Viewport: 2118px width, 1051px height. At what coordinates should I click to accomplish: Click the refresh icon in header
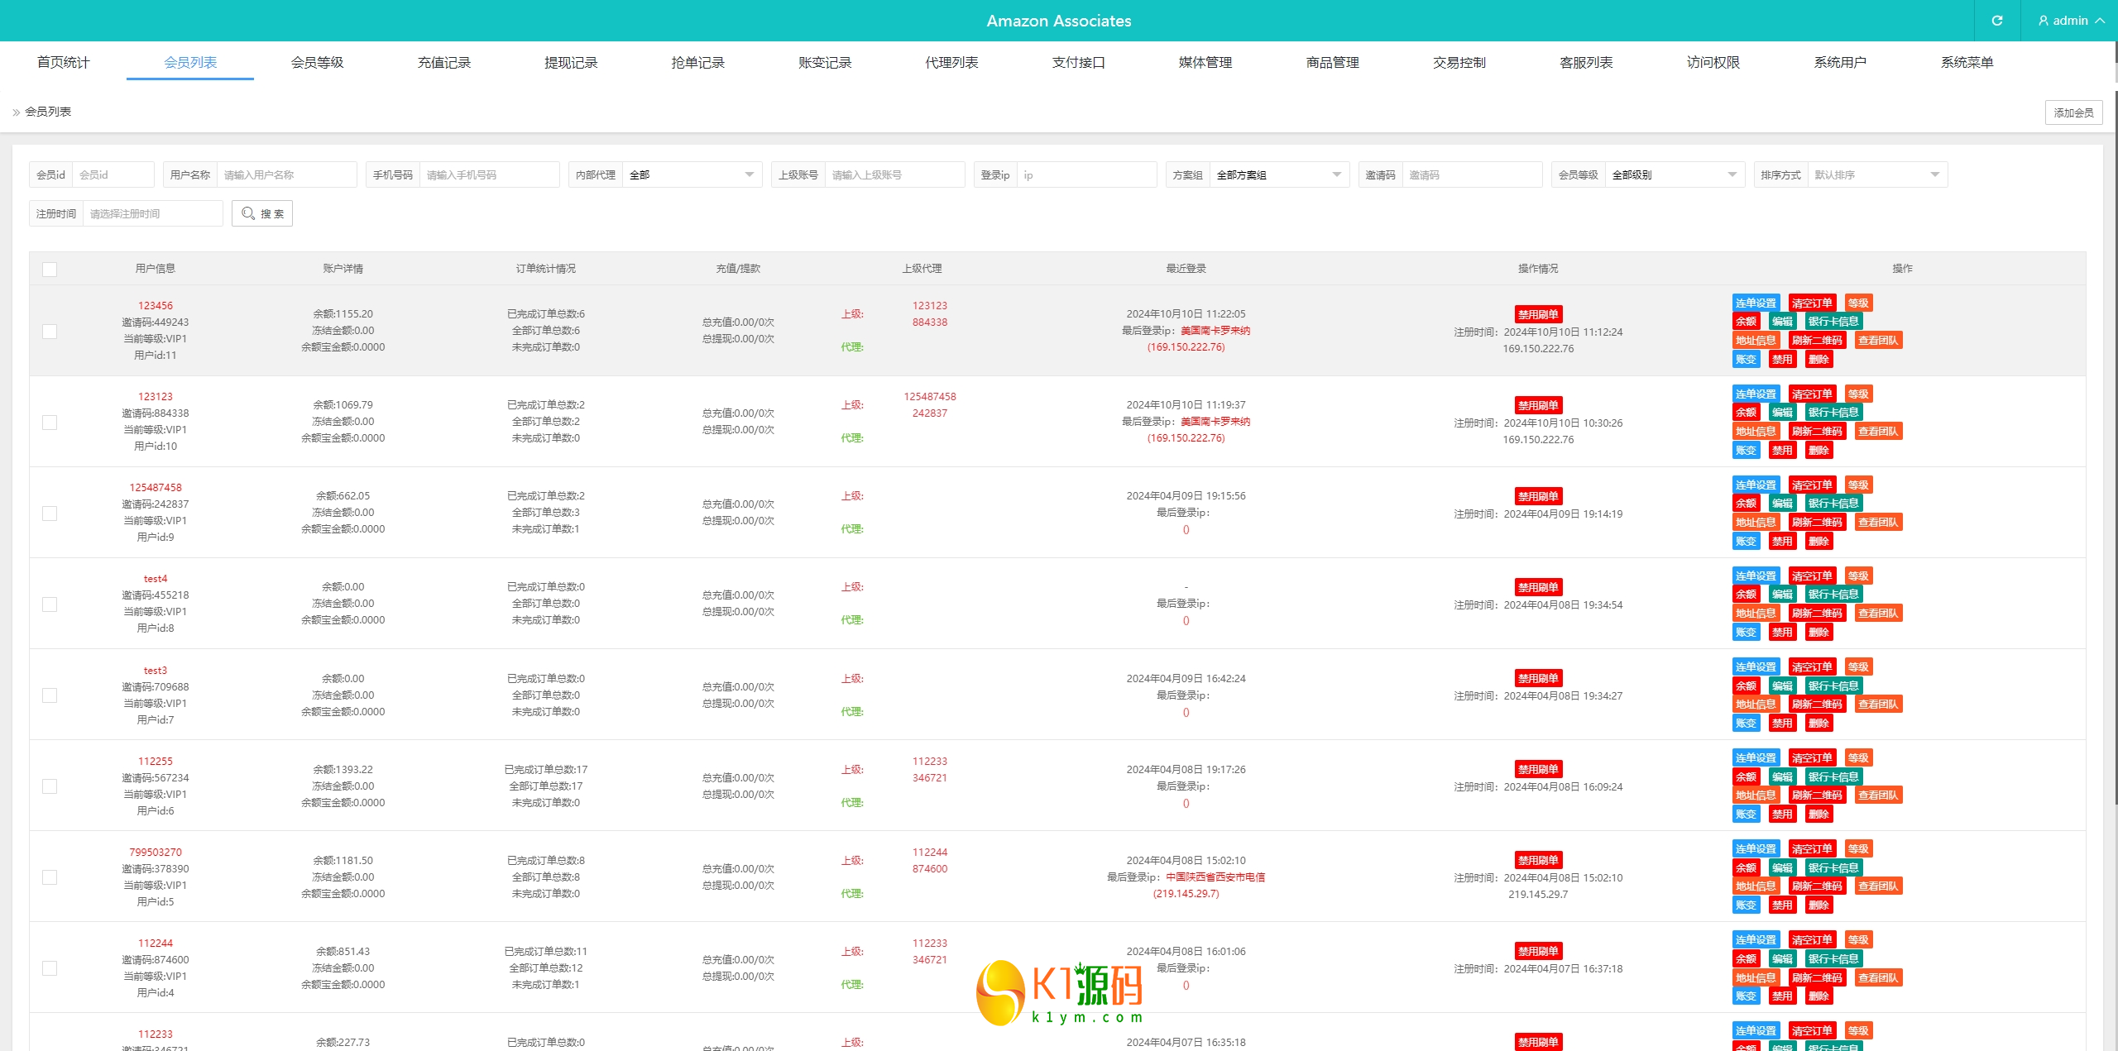[x=1996, y=21]
